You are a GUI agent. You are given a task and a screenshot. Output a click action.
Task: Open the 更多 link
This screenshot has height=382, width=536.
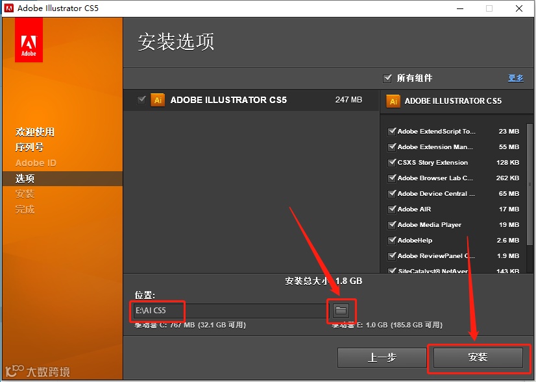tap(515, 78)
